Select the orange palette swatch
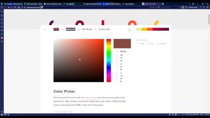This screenshot has width=210, height=118. 150,29
